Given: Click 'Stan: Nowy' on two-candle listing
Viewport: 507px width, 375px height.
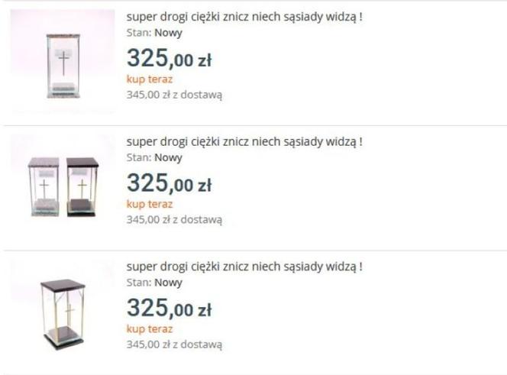Looking at the screenshot, I should [x=154, y=157].
